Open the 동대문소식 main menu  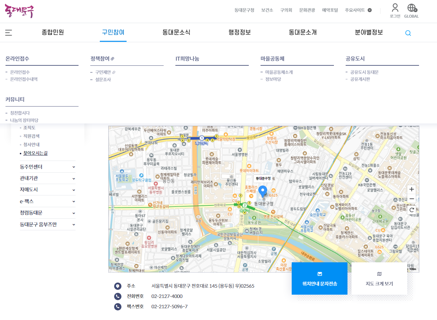click(176, 32)
